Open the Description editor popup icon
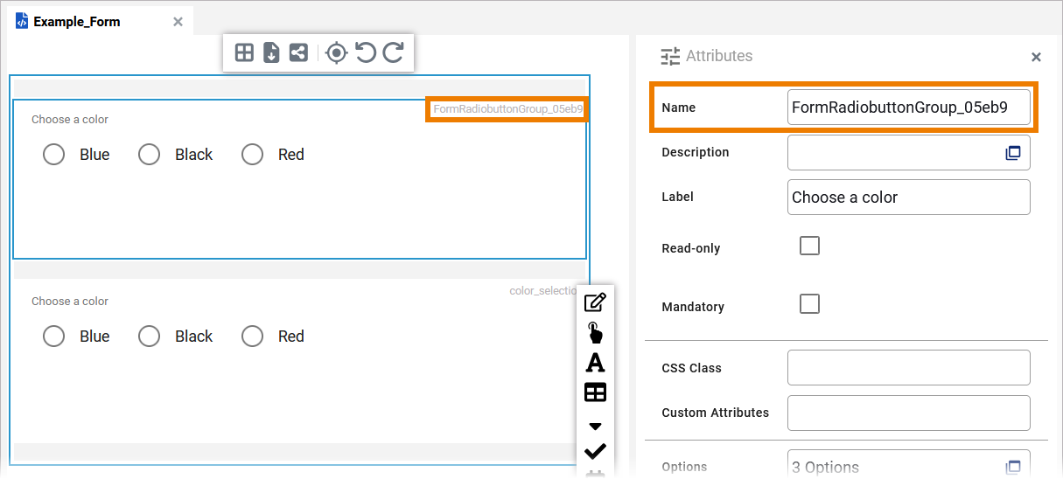This screenshot has height=479, width=1063. [1013, 153]
